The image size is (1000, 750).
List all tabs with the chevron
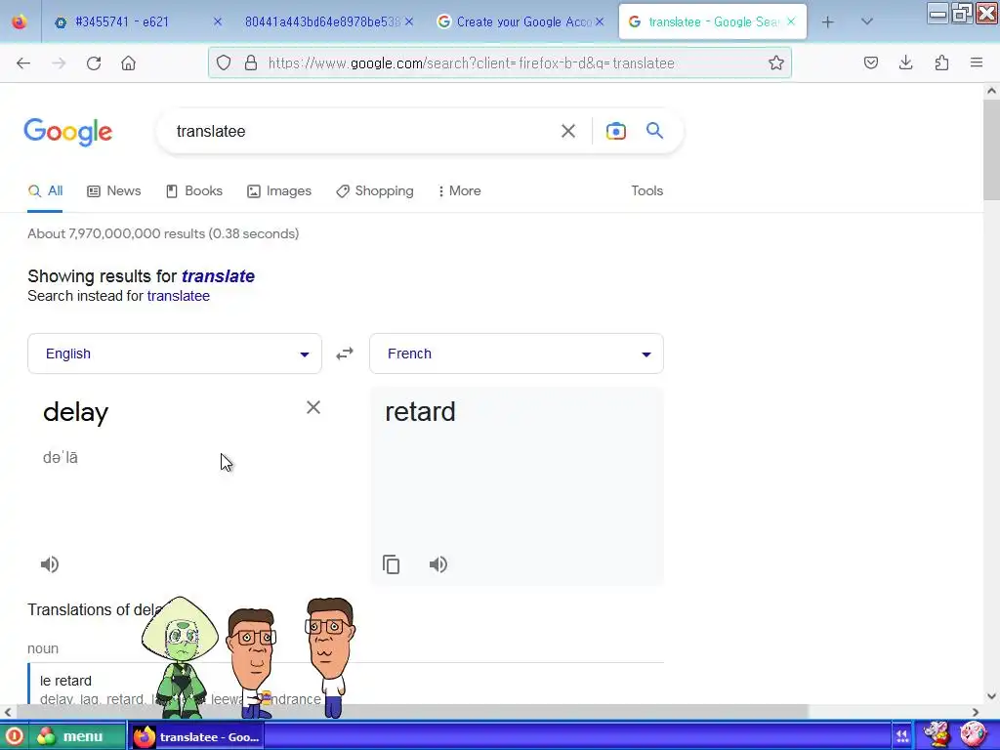pyautogui.click(x=866, y=21)
